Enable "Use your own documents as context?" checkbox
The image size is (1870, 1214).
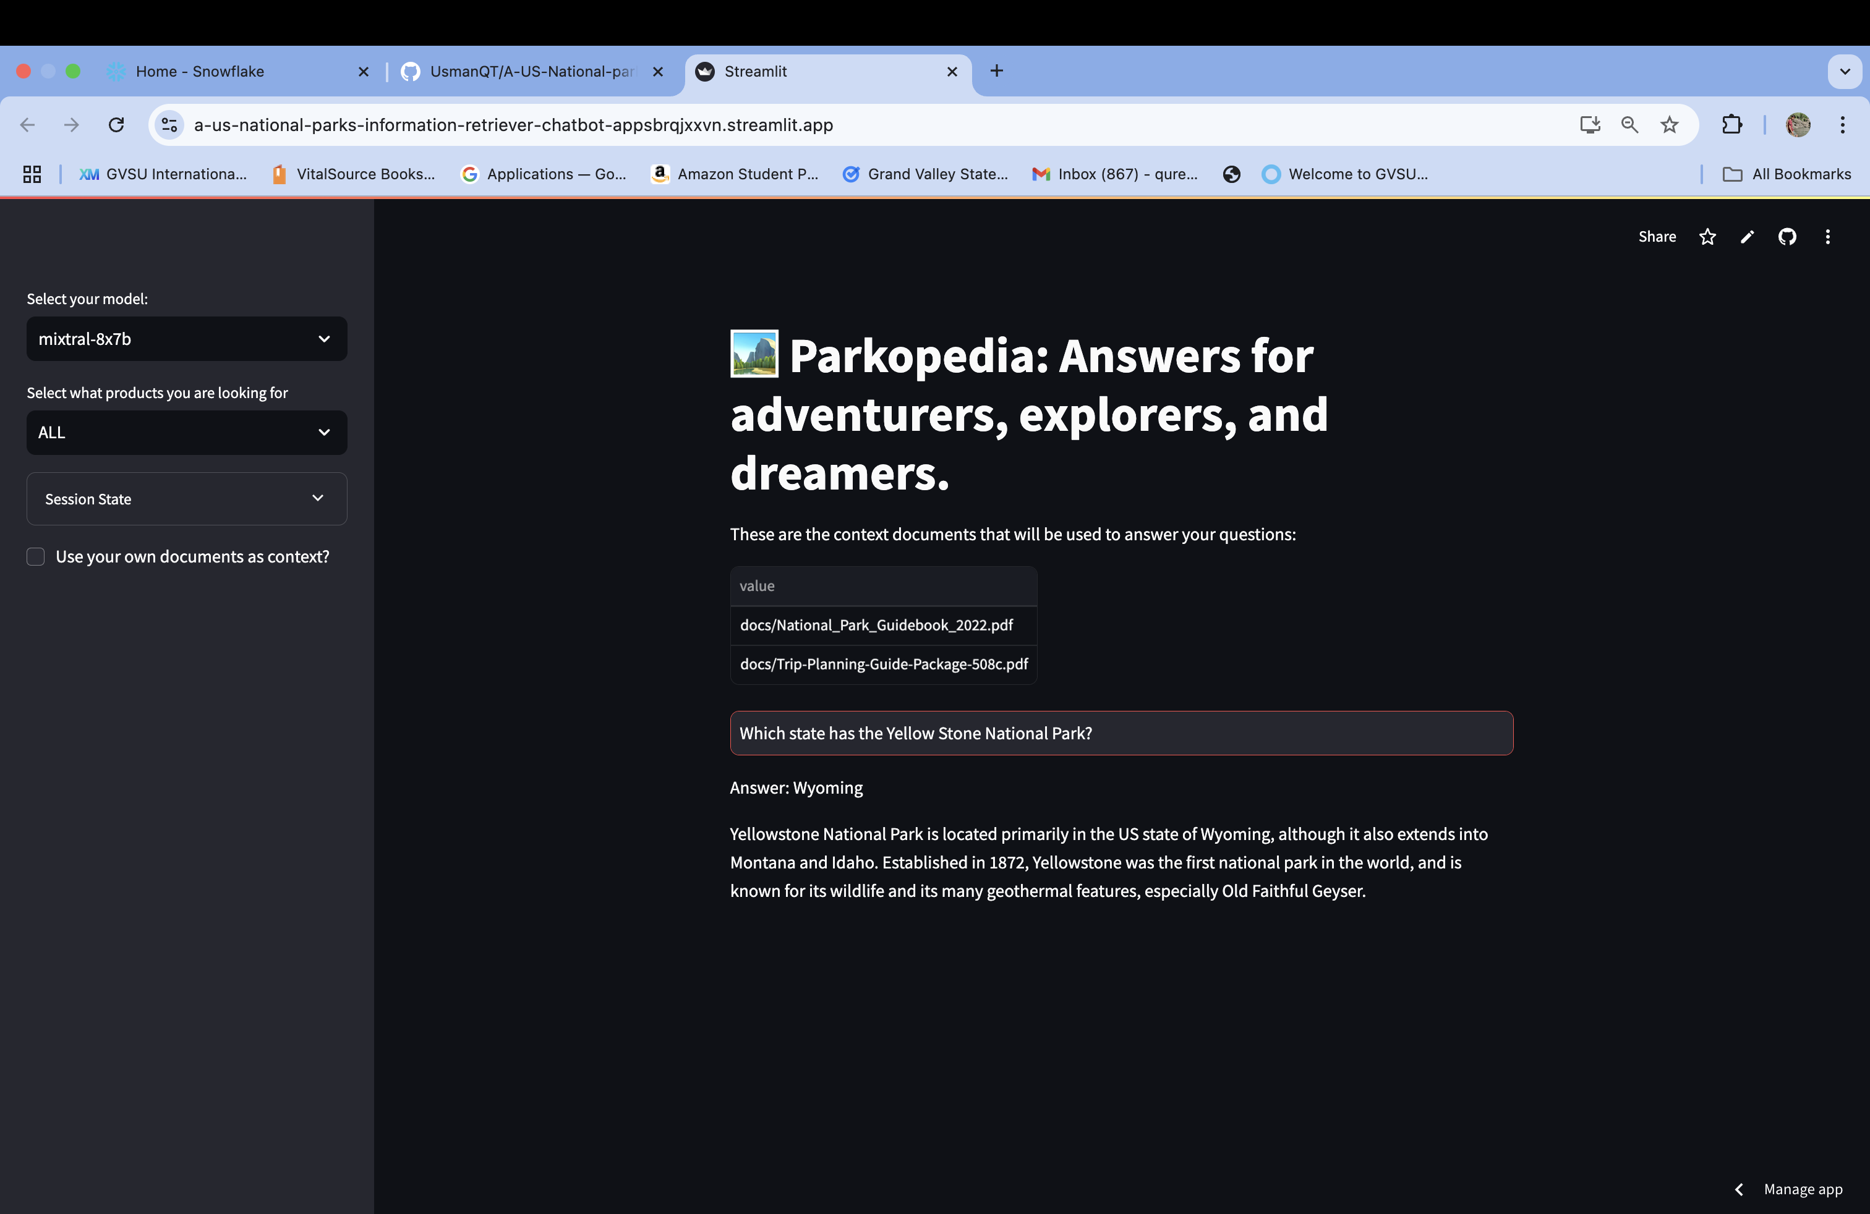tap(35, 557)
